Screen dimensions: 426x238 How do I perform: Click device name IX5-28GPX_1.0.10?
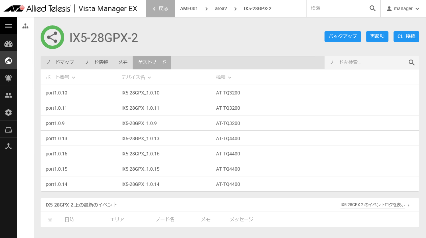click(x=140, y=93)
